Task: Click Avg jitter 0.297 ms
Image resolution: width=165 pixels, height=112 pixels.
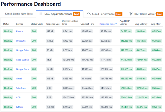Action: pyautogui.click(x=157, y=31)
